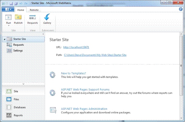185x122 pixels.
Task: Collapse the Starter Site tree node
Action: (x=4, y=39)
